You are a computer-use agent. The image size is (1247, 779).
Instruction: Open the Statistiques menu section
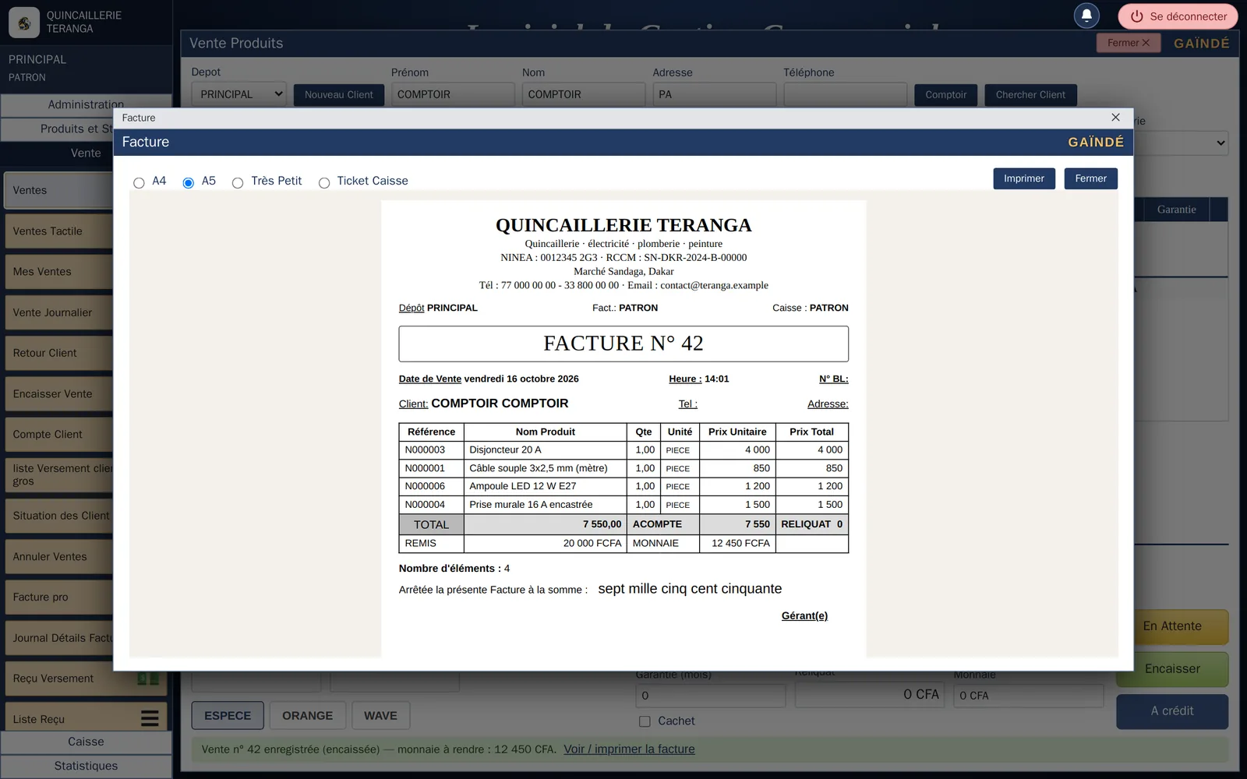[x=86, y=766]
